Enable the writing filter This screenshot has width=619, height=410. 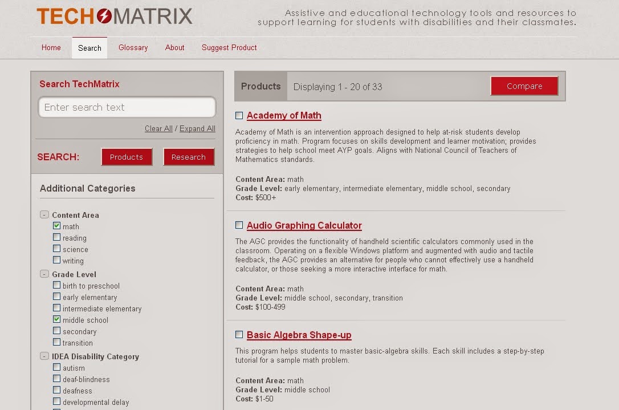56,260
